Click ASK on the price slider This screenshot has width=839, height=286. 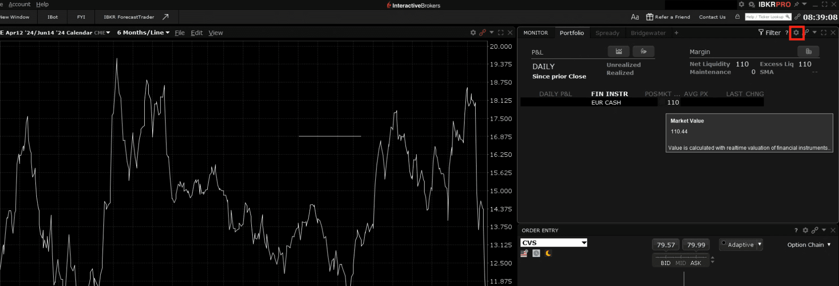696,263
